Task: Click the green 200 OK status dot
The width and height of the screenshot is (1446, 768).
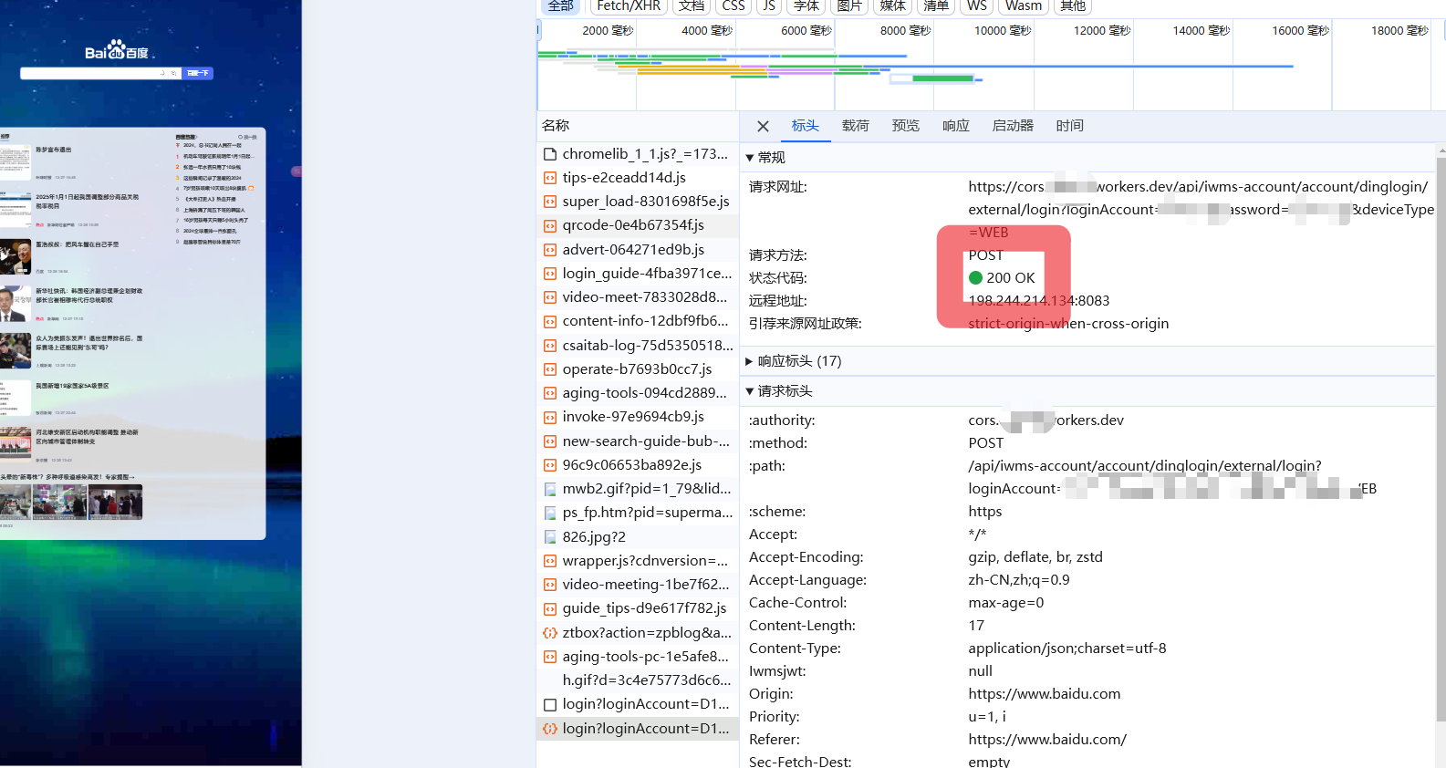Action: [975, 278]
